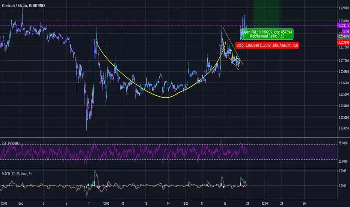Click the red 0.027696 stop price label
The image size is (350, 207).
click(344, 43)
